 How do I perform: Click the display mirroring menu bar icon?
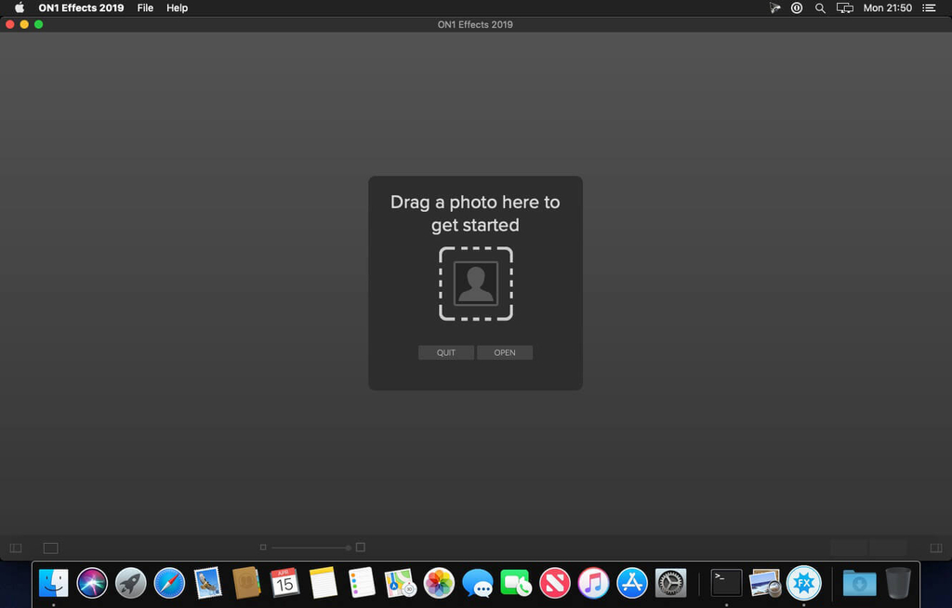click(x=844, y=7)
